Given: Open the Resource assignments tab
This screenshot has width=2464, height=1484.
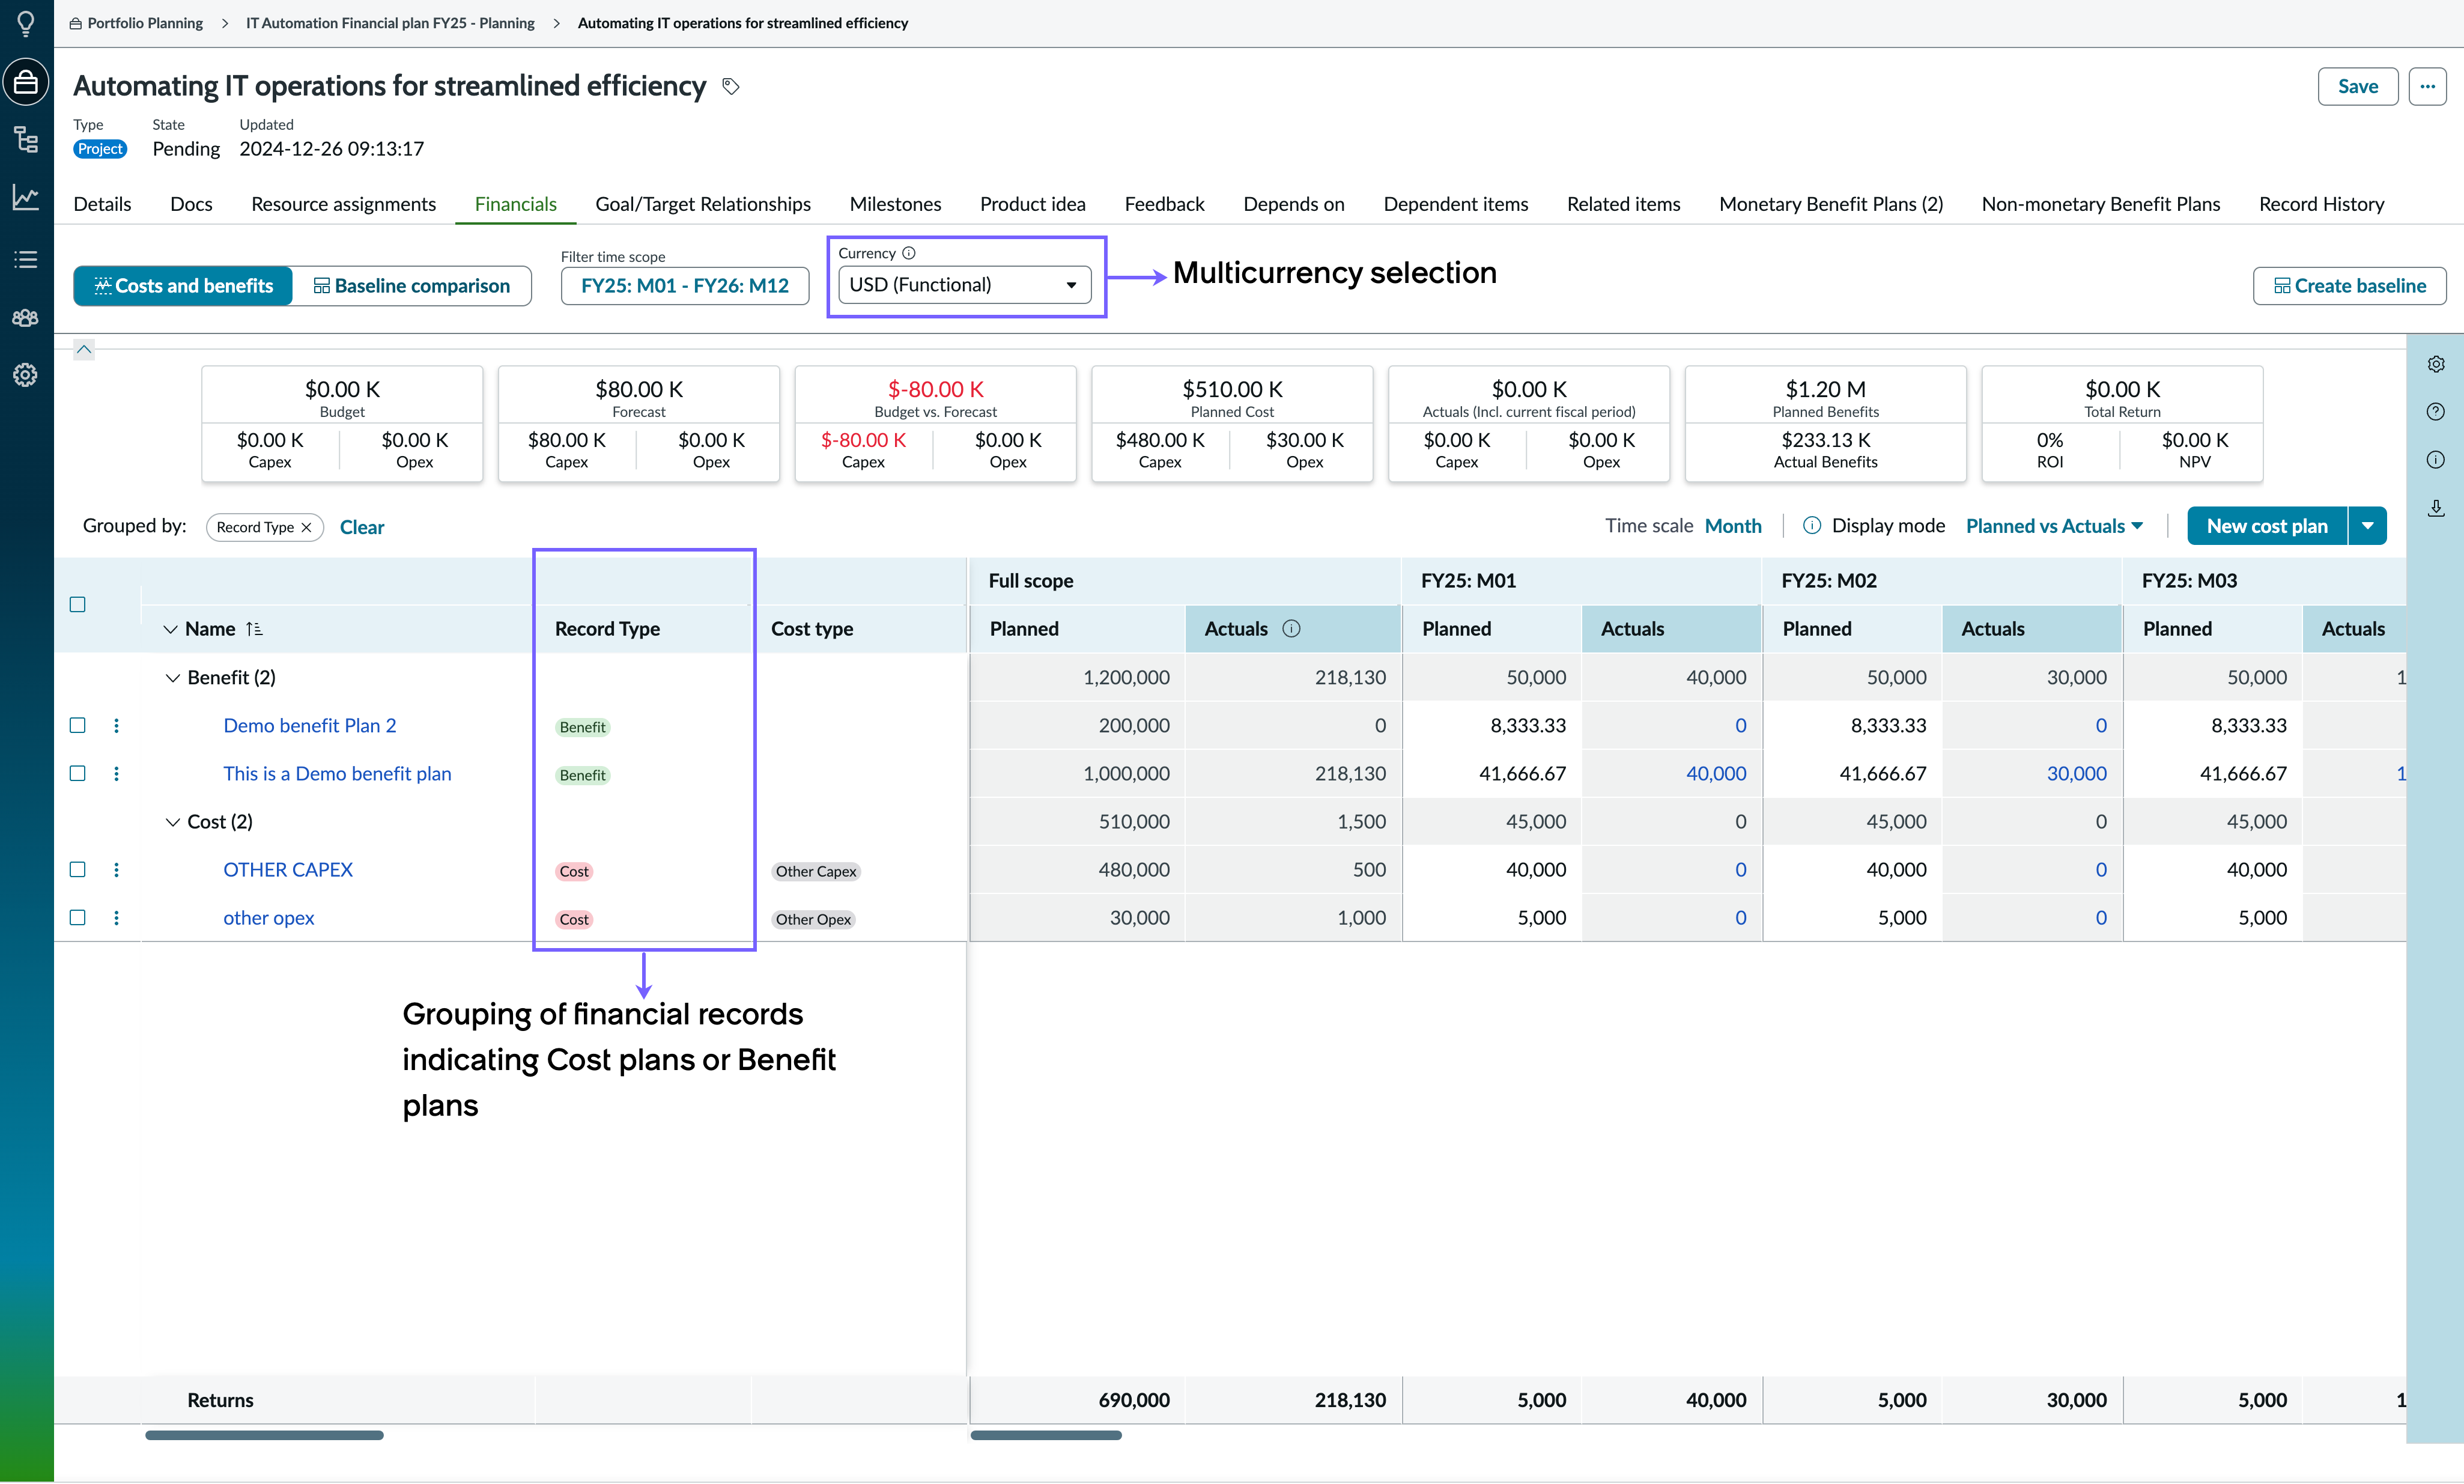Looking at the screenshot, I should click(x=344, y=204).
